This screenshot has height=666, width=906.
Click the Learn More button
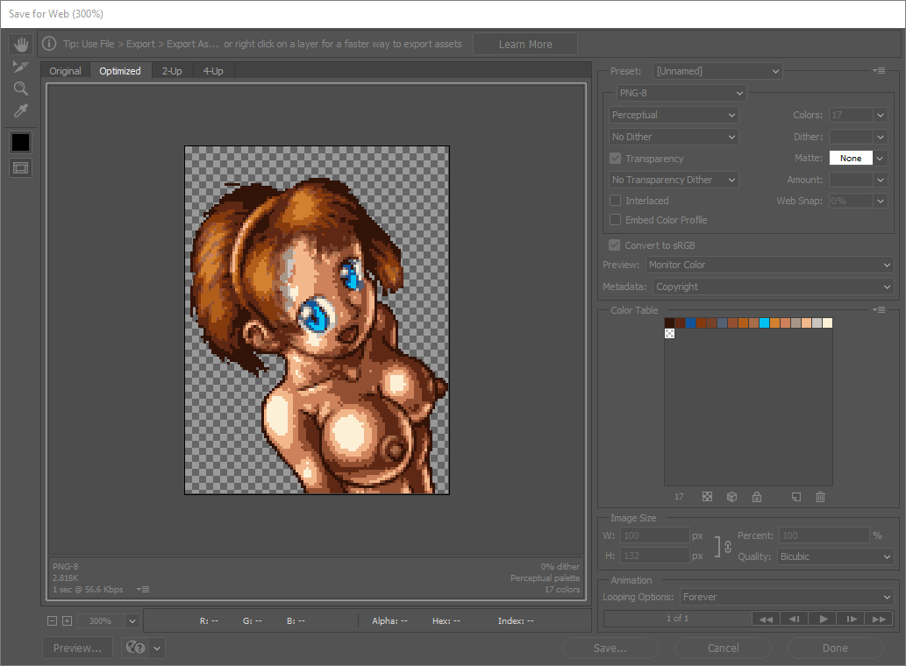[x=524, y=43]
